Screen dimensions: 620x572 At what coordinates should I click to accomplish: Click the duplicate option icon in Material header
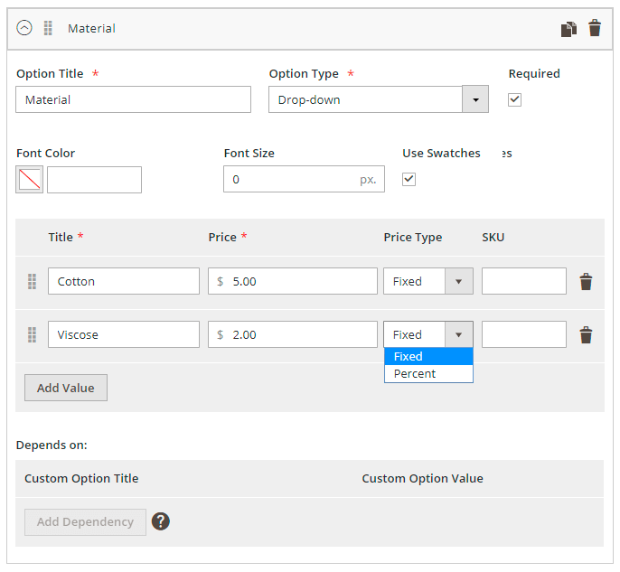click(568, 29)
